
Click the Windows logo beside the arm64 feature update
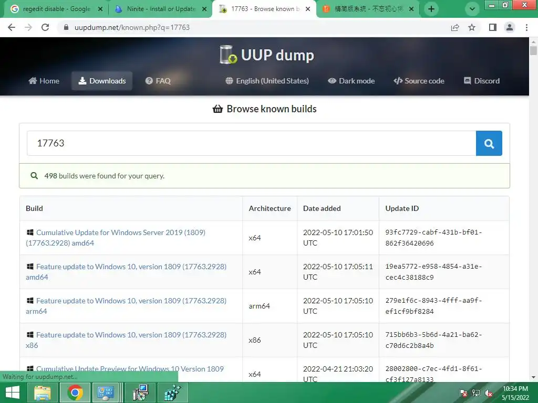30,301
